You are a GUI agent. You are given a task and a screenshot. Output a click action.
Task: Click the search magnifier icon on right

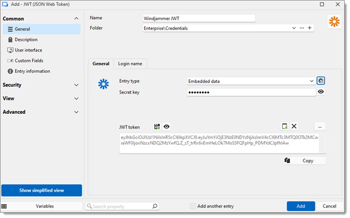point(155,206)
